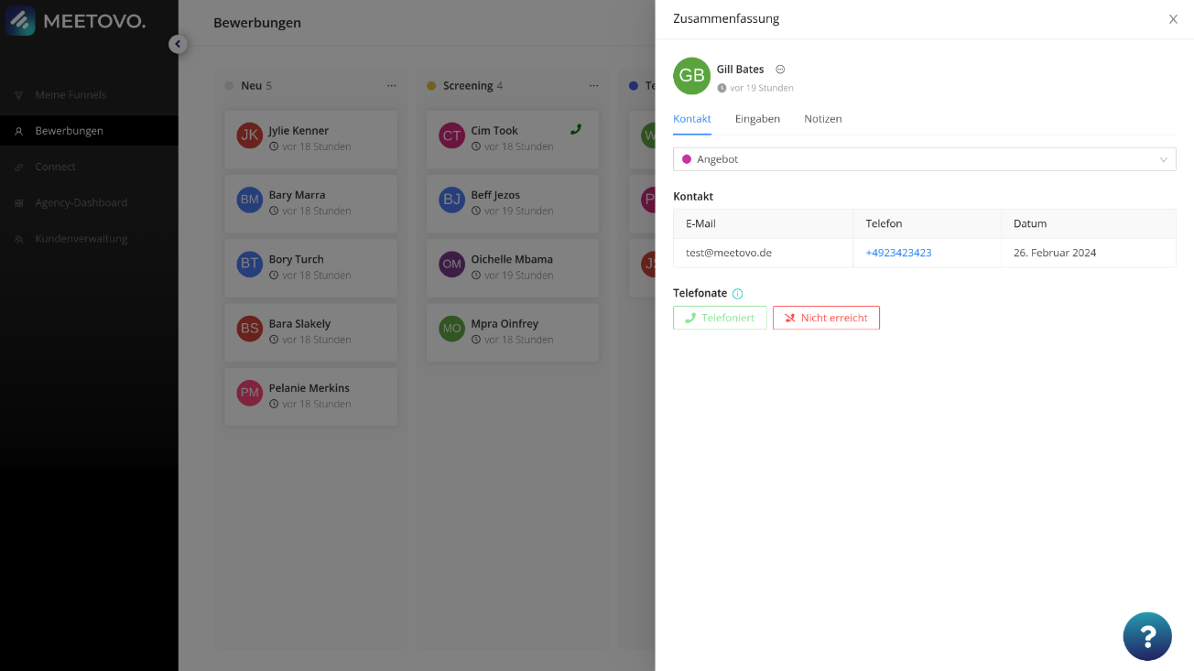Click the Meetovo logo icon
The height and width of the screenshot is (671, 1194).
pos(20,20)
